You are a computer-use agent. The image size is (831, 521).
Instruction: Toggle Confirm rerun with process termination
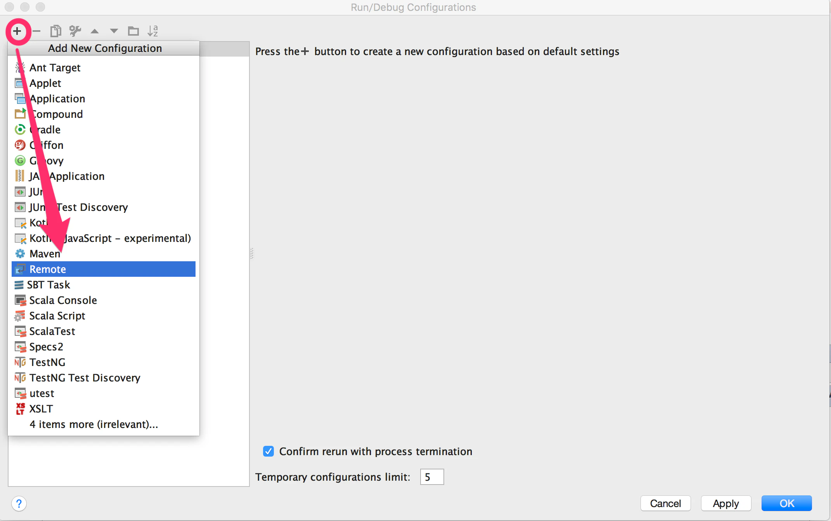(x=268, y=451)
